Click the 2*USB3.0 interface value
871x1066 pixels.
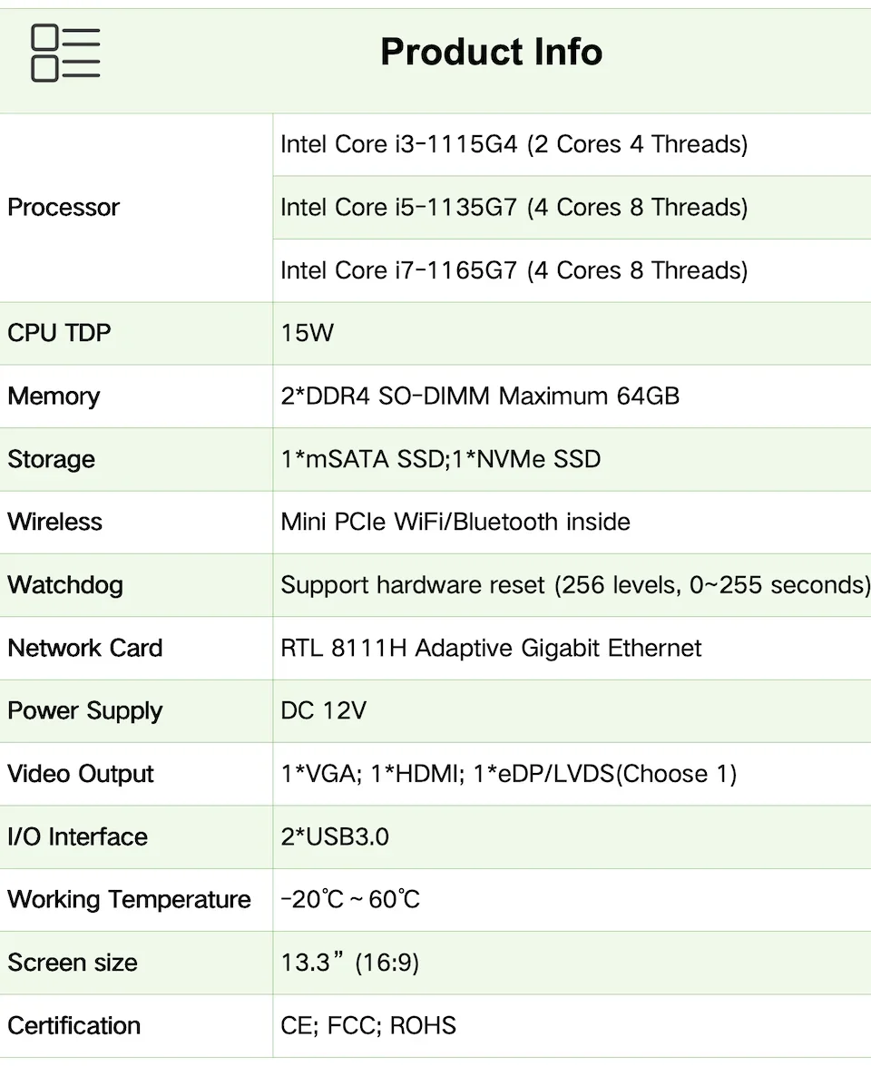(335, 836)
